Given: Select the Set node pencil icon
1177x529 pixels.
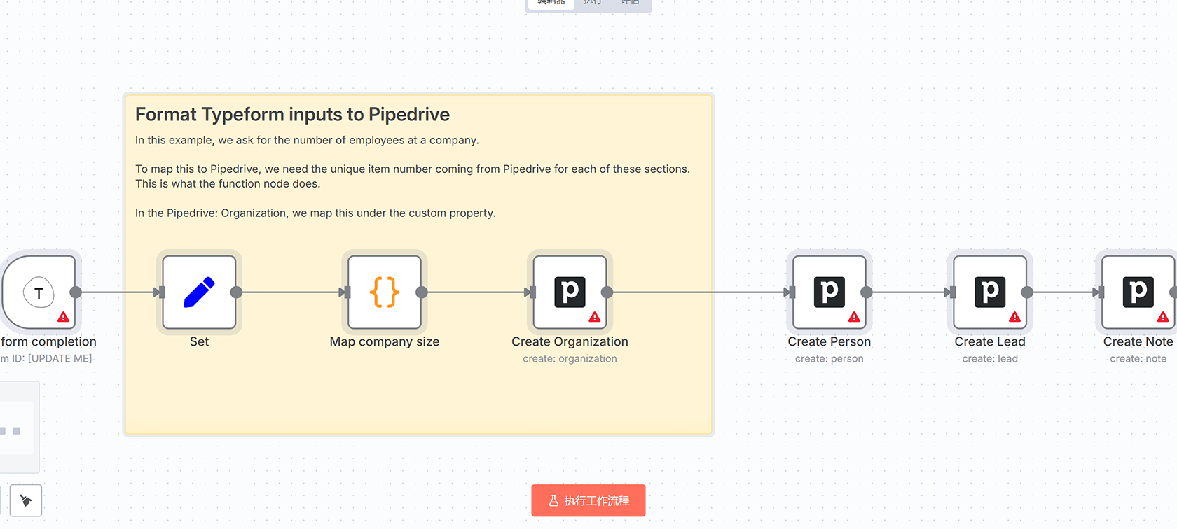Looking at the screenshot, I should click(199, 292).
